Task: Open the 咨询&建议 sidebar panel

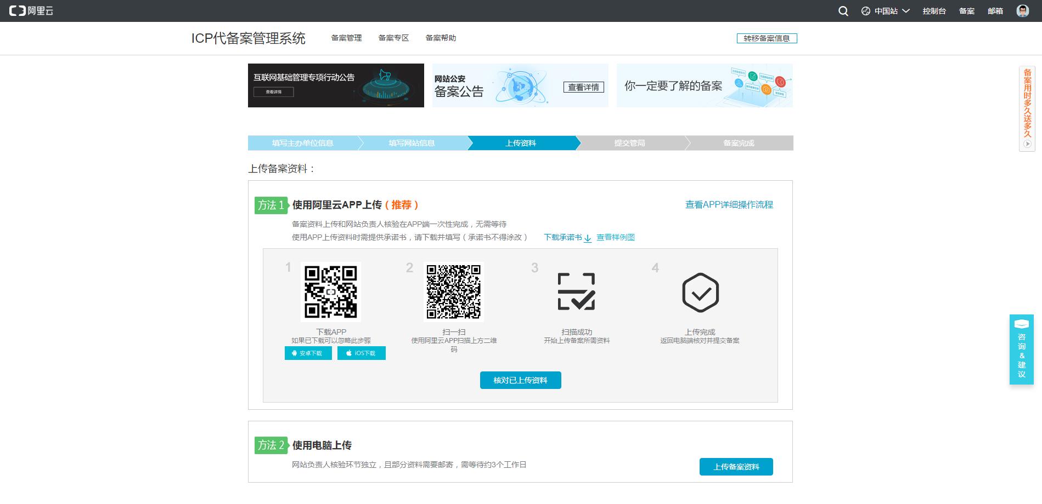Action: pyautogui.click(x=1021, y=351)
